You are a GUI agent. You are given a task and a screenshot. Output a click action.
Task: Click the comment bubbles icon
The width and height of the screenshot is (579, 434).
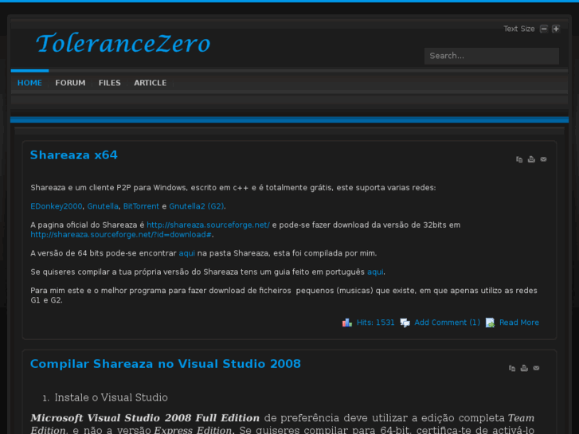coord(405,323)
